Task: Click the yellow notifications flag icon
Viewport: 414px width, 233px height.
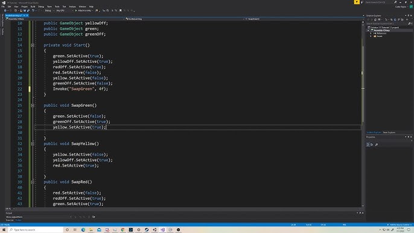Action: point(357,2)
